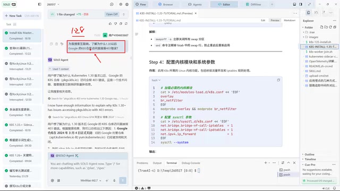
Task: Collapse all folders in Explorer
Action: click(335, 27)
